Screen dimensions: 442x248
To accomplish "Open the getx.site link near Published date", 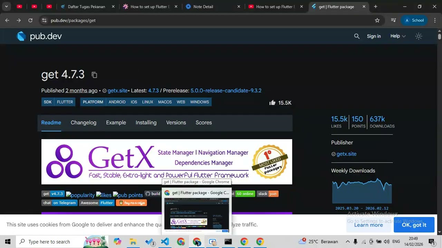I will click(117, 91).
